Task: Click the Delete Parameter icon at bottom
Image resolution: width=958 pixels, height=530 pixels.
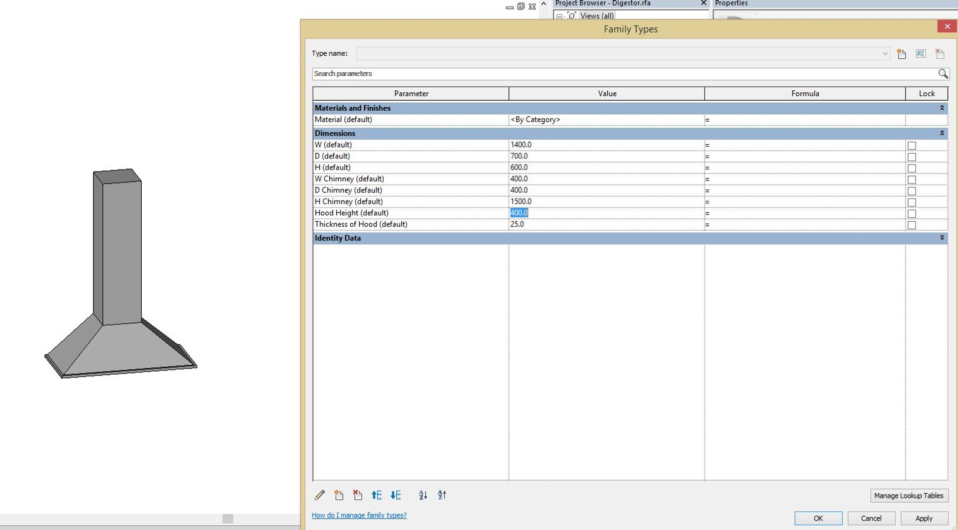Action: [358, 495]
